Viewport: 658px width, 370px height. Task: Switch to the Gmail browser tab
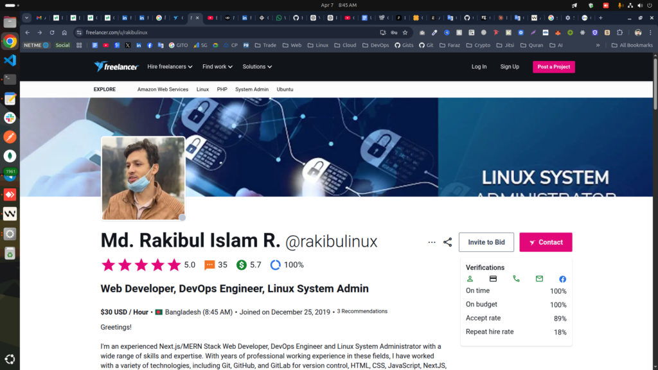[41, 17]
